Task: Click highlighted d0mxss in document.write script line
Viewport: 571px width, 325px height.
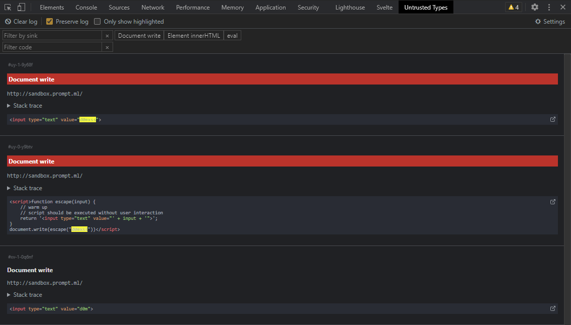Action: click(79, 229)
